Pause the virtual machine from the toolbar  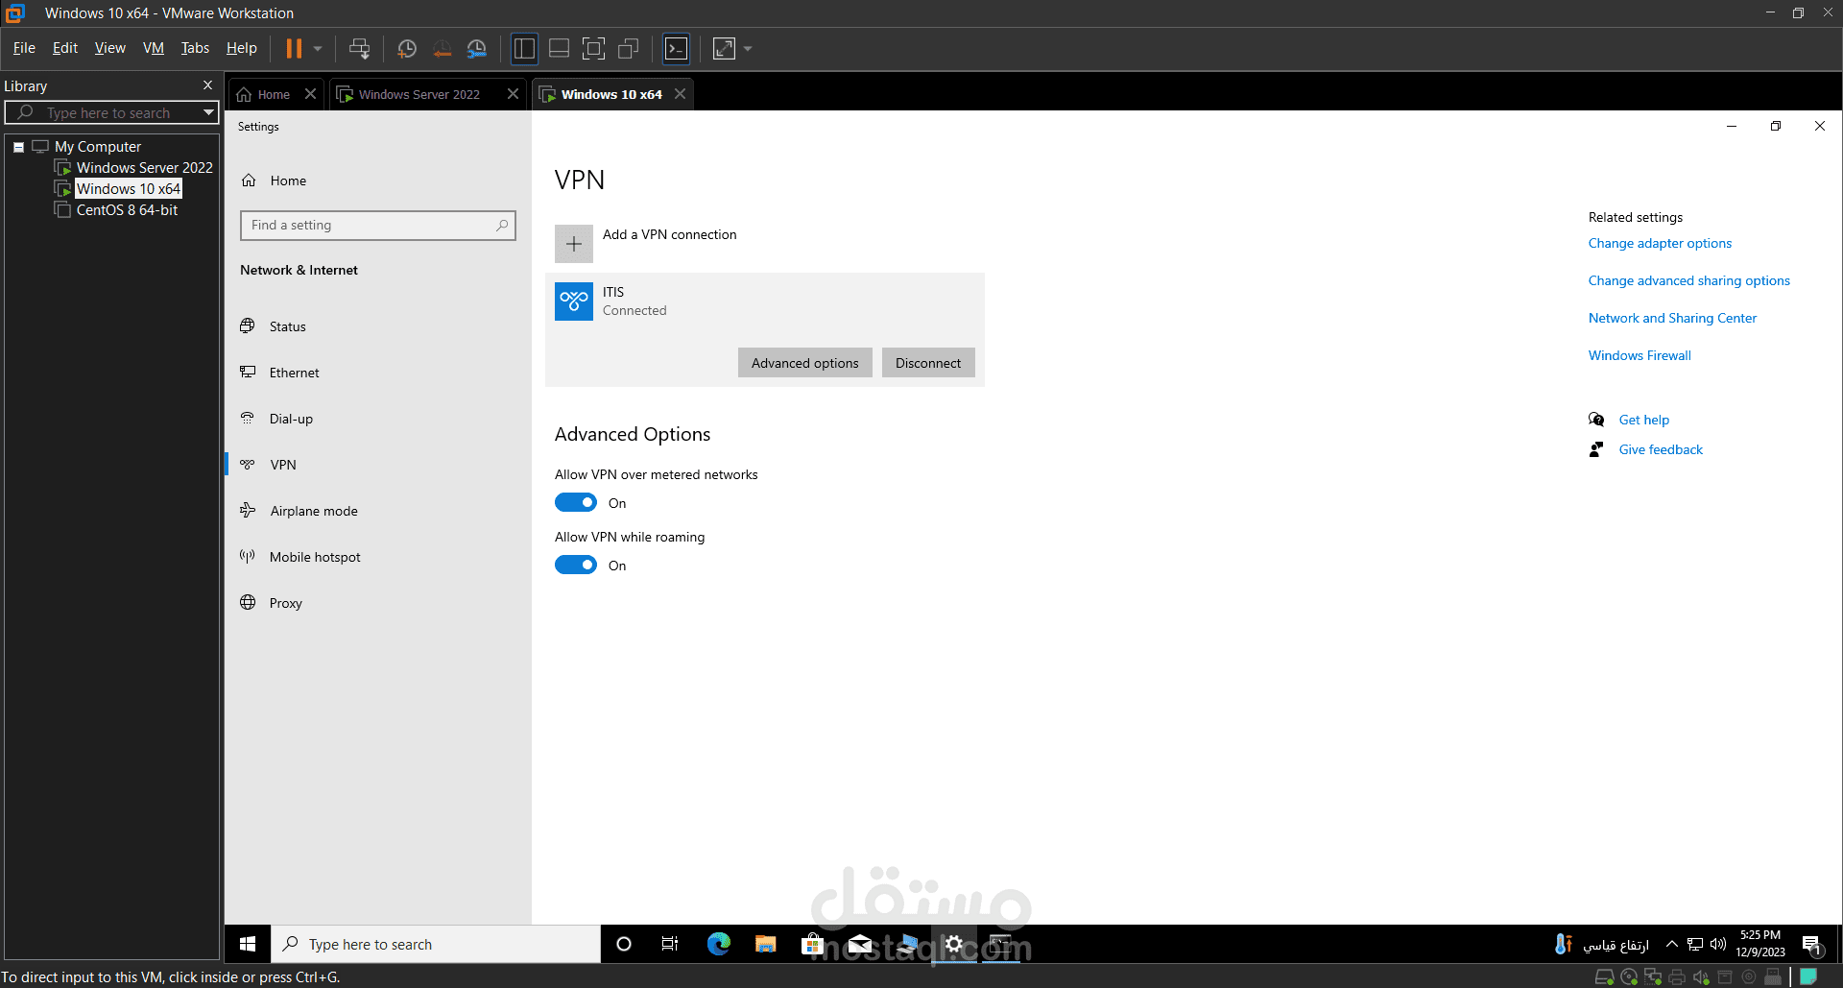[294, 48]
